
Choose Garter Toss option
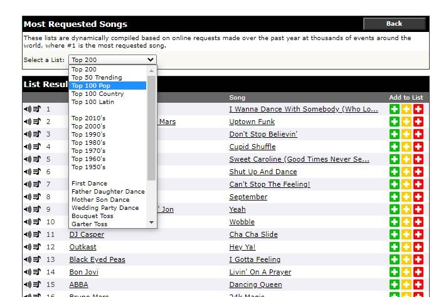[107, 224]
